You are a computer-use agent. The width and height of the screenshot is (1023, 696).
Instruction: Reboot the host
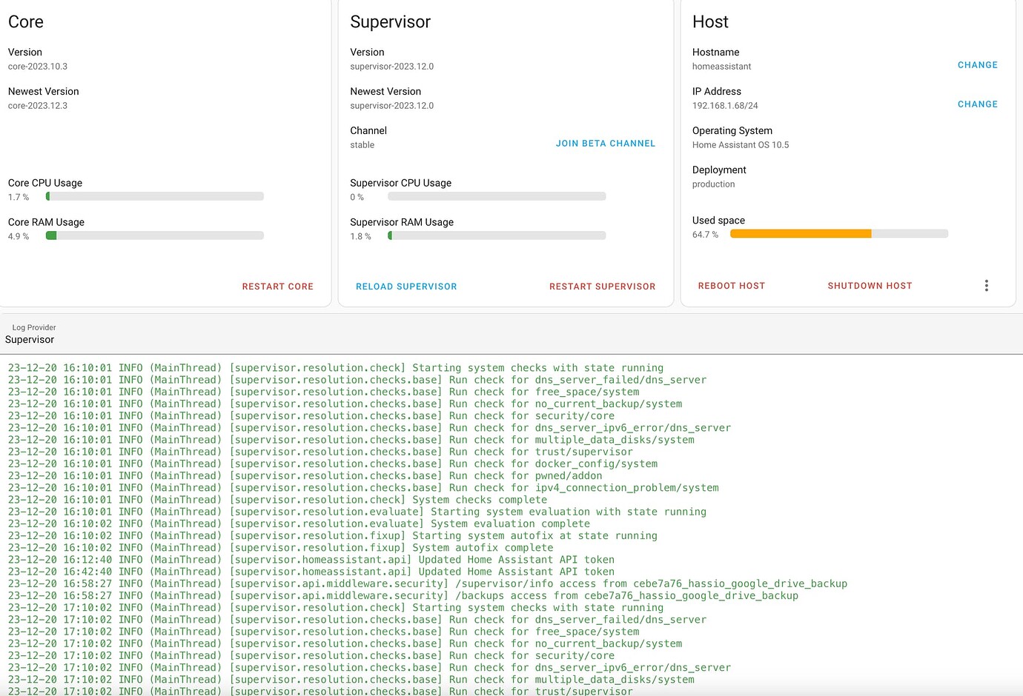[x=731, y=285]
